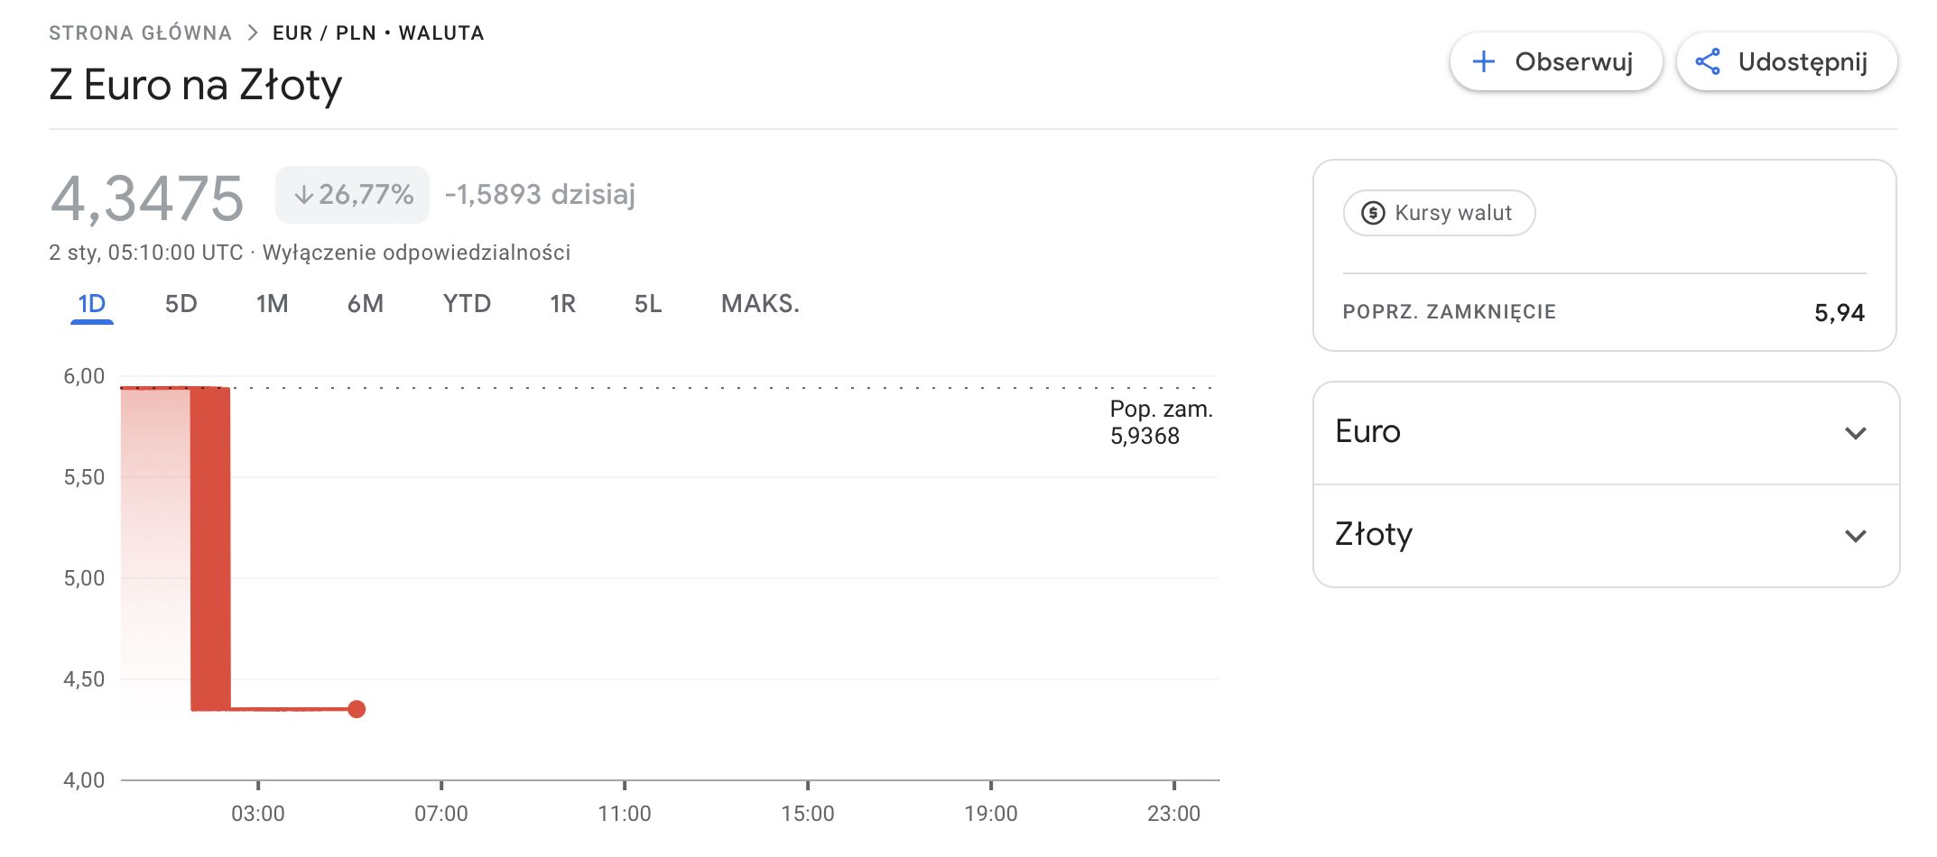Select the YTD chart range

(x=467, y=304)
